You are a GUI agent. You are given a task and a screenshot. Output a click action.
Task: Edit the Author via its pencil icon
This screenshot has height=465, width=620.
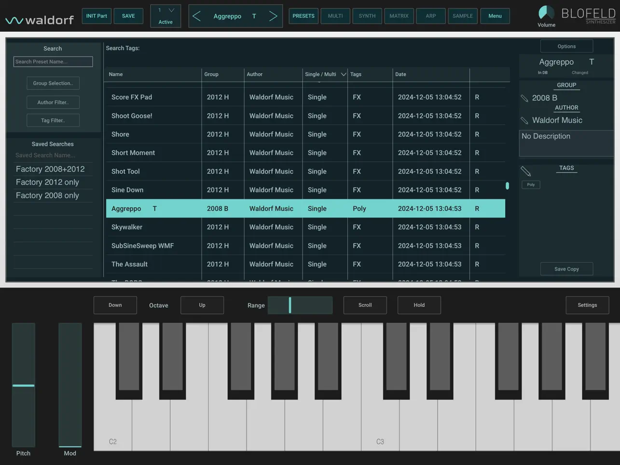click(525, 120)
